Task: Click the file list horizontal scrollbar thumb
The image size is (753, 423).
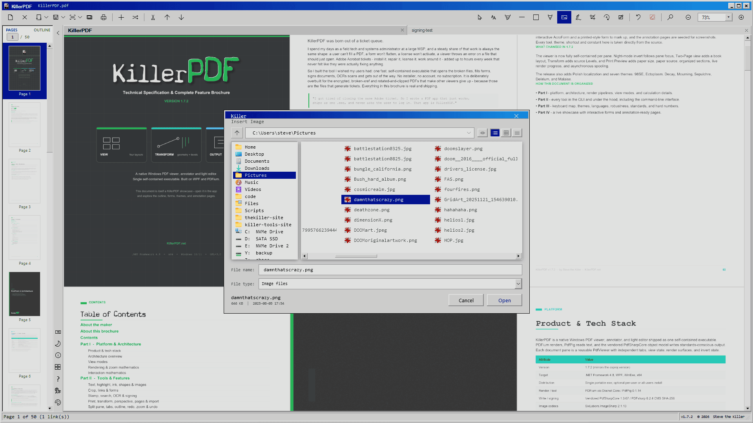Action: (356, 256)
